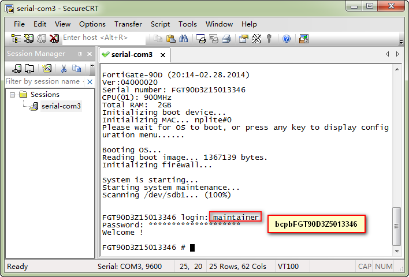Click terminal scrollbar up arrow

pyautogui.click(x=397, y=69)
